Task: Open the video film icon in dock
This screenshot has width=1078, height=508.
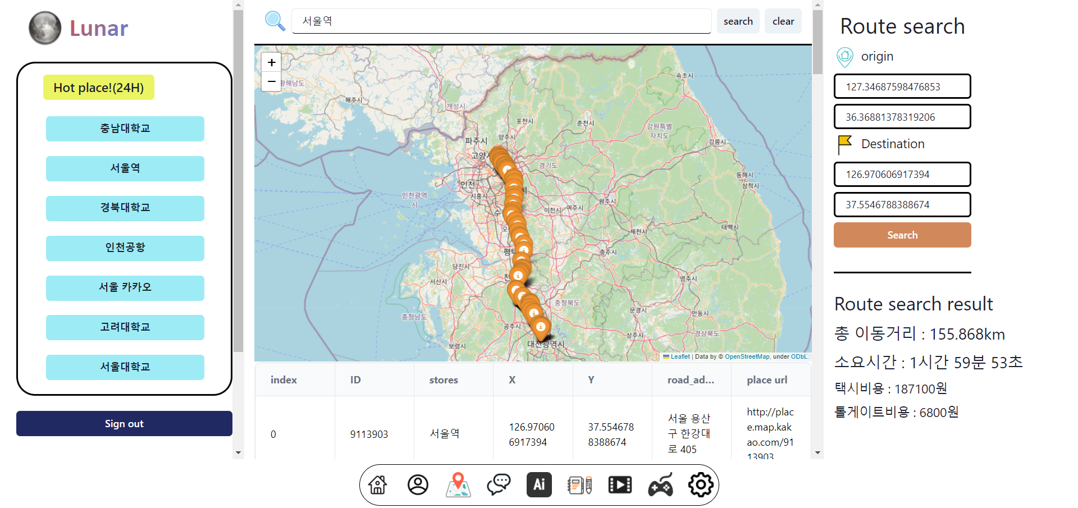Action: point(620,484)
